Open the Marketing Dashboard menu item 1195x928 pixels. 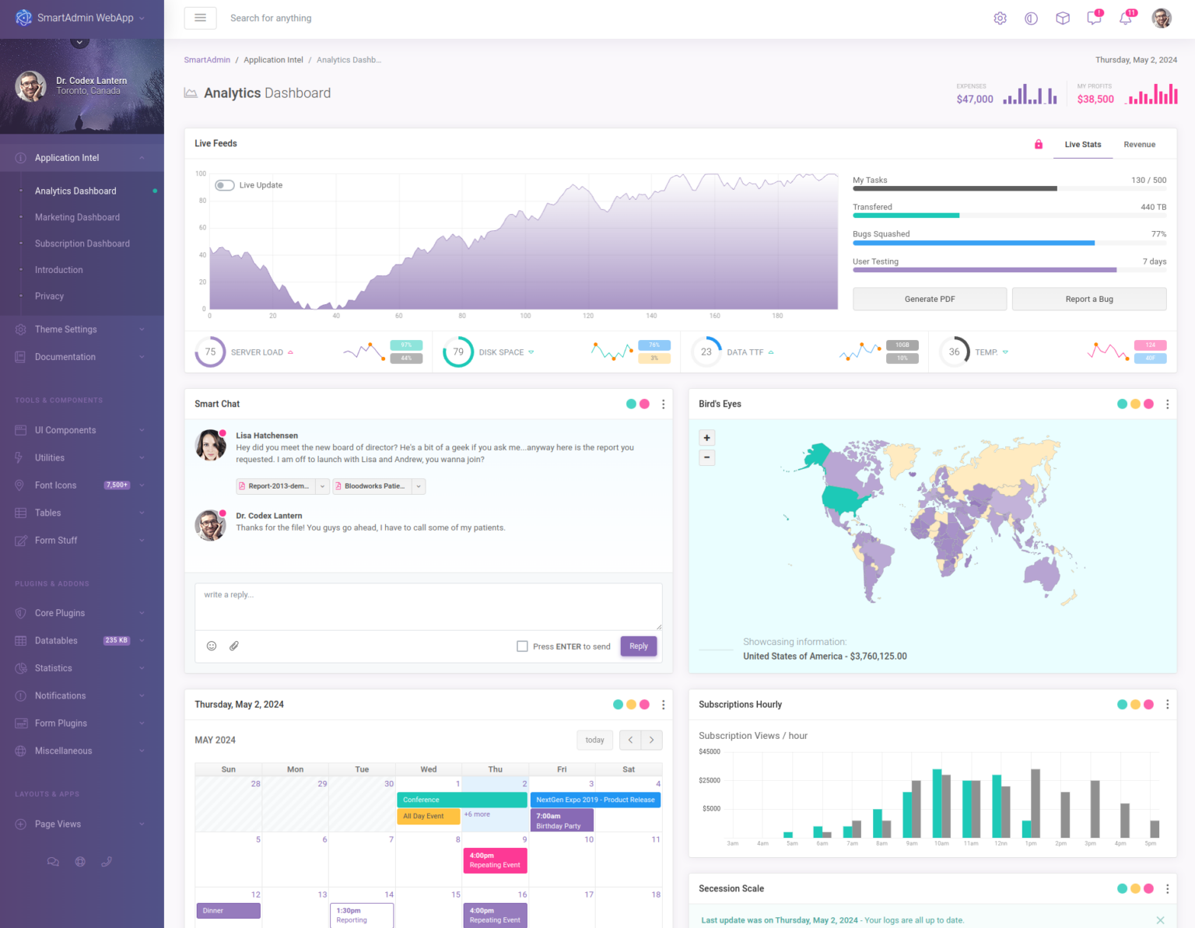(x=77, y=217)
